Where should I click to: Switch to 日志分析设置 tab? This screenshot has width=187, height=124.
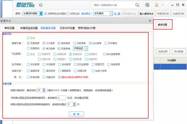(67, 28)
